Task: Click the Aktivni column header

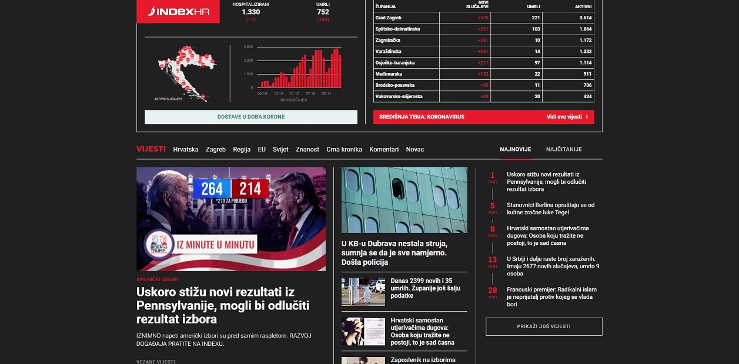Action: tap(583, 6)
